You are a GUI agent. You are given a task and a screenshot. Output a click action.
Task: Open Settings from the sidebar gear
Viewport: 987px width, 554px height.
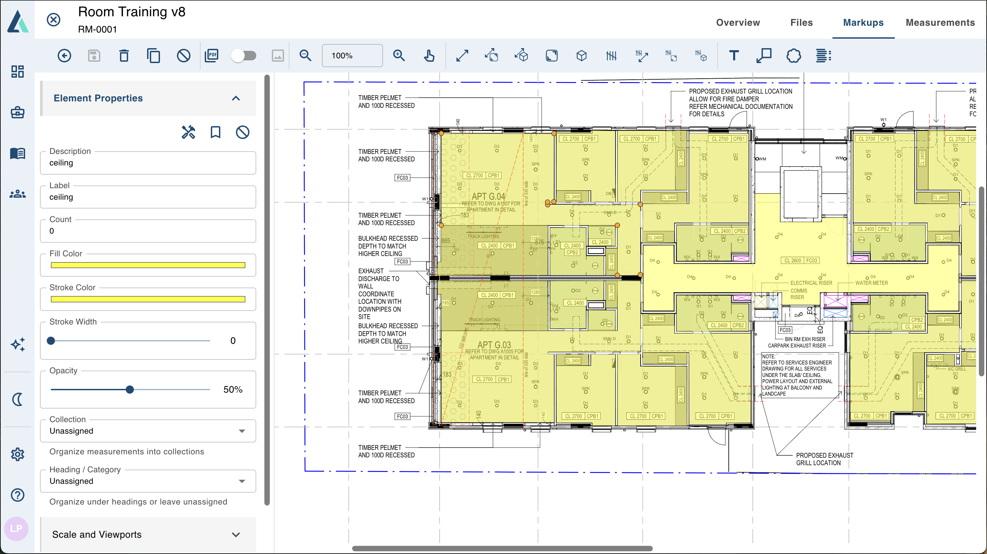[17, 454]
